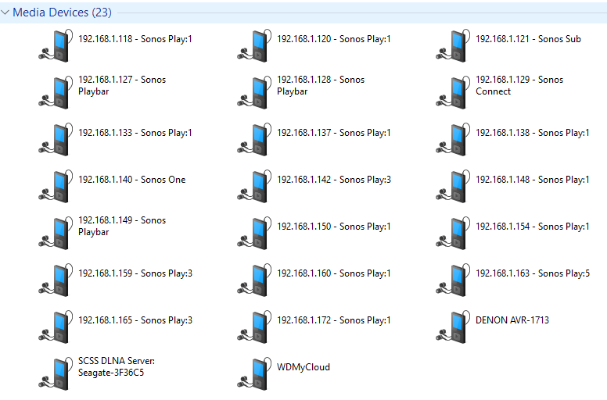Screen dimensions: 607x400
Task: Click the media device icon for 192.168.1.120
Action: 254,45
